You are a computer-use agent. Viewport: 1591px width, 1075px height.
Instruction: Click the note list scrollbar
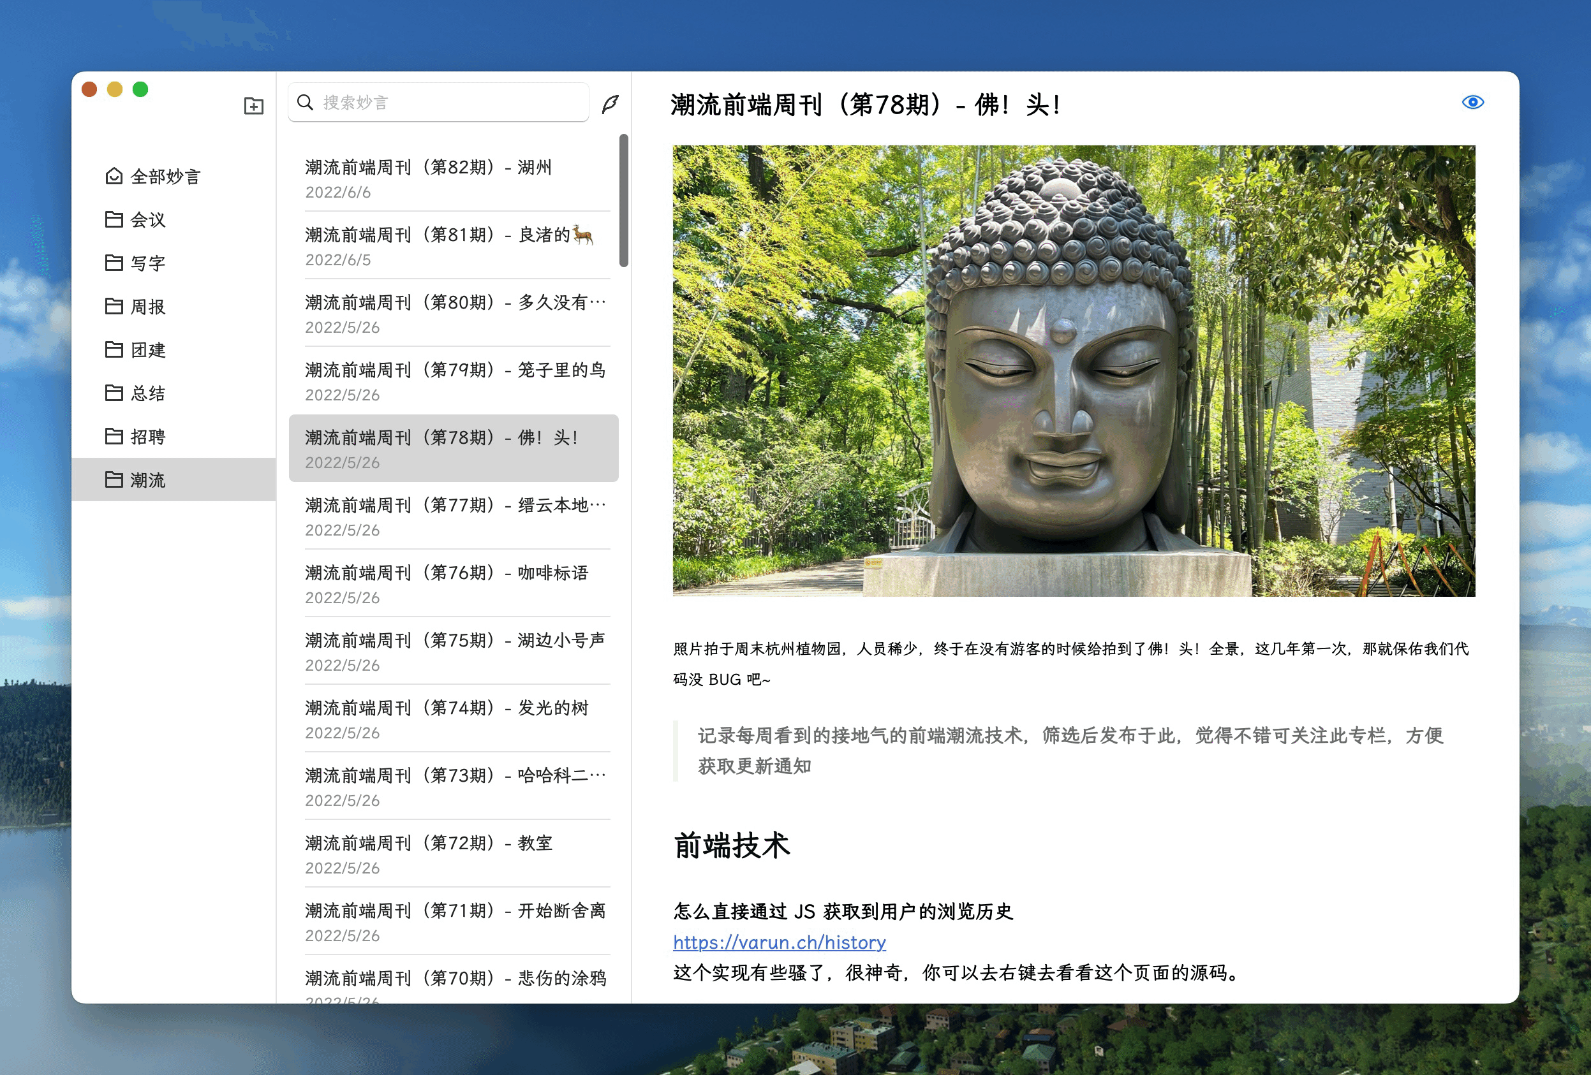pos(623,200)
